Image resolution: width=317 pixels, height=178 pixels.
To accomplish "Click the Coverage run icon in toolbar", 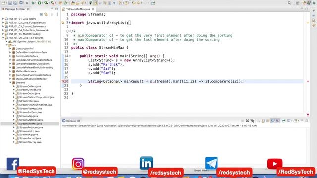I will click(x=46, y=3).
